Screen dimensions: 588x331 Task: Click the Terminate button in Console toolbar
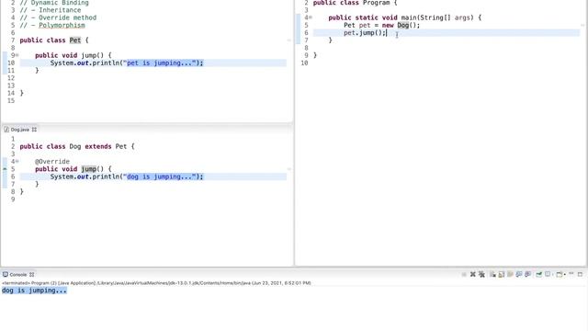tap(464, 274)
